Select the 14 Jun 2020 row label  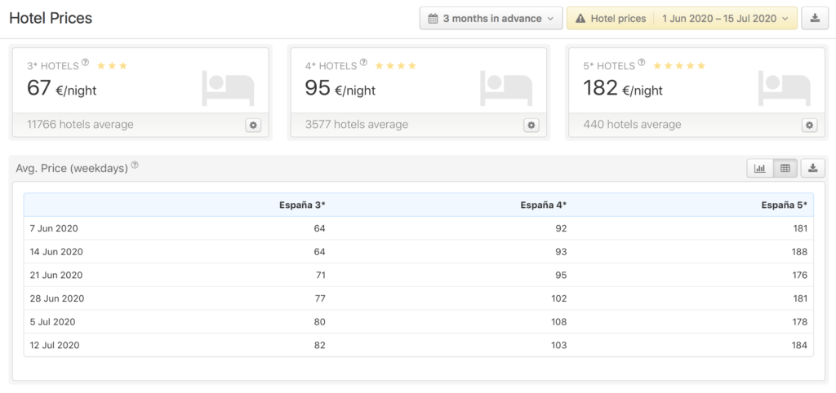tap(56, 252)
